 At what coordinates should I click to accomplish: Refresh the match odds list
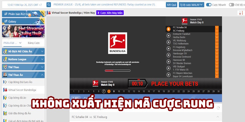218,108
